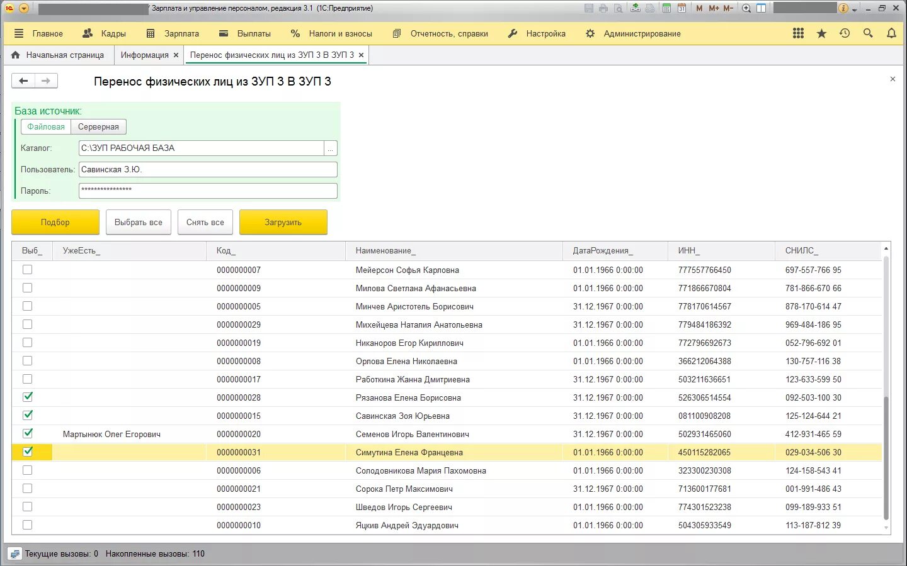
Task: Click the M- memory subtract button
Action: click(x=728, y=8)
